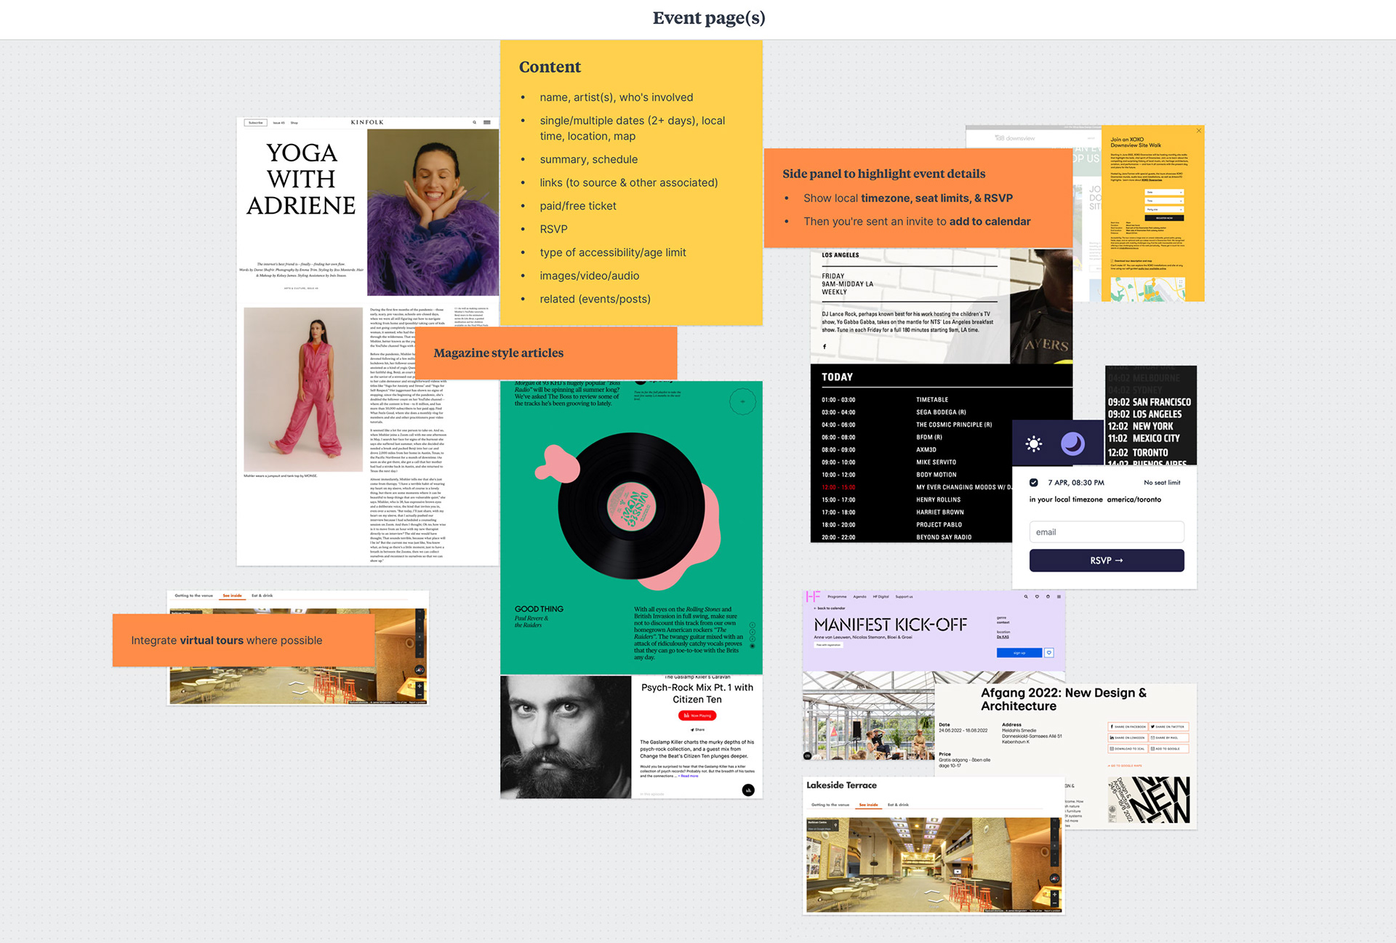The width and height of the screenshot is (1396, 943).
Task: Click the Afgang NEW poster image
Action: pos(1149,800)
